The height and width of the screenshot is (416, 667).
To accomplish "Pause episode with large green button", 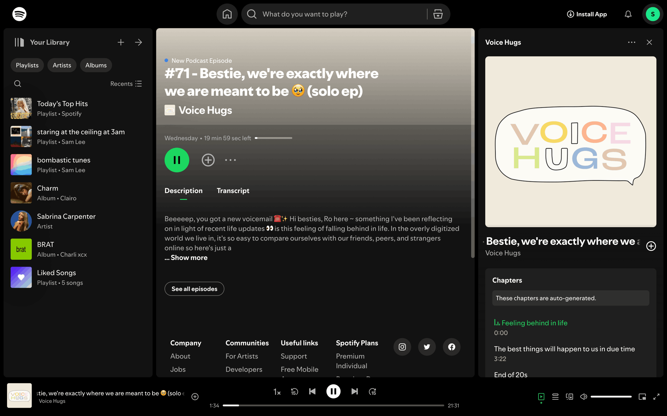I will tap(177, 160).
